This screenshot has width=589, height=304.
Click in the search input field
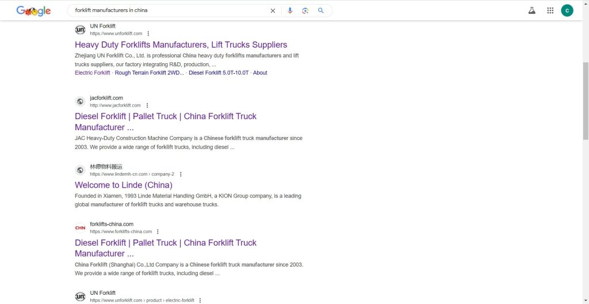coord(169,10)
